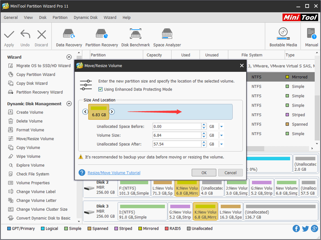
Task: Open unit dropdown for Unallocated Space After
Action: [221, 144]
